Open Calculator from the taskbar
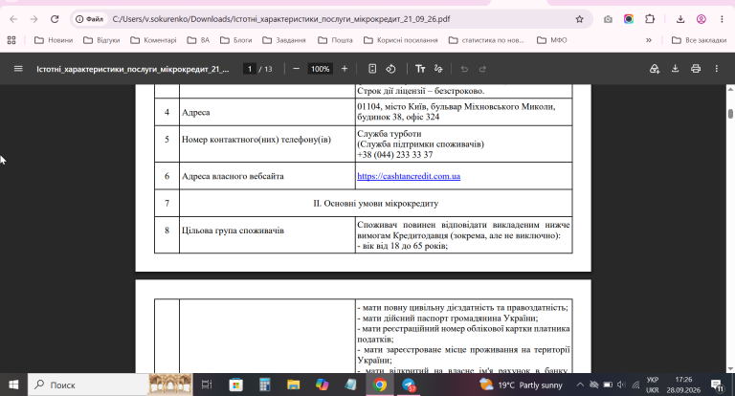Screen dimensions: 735x396 pos(265,385)
